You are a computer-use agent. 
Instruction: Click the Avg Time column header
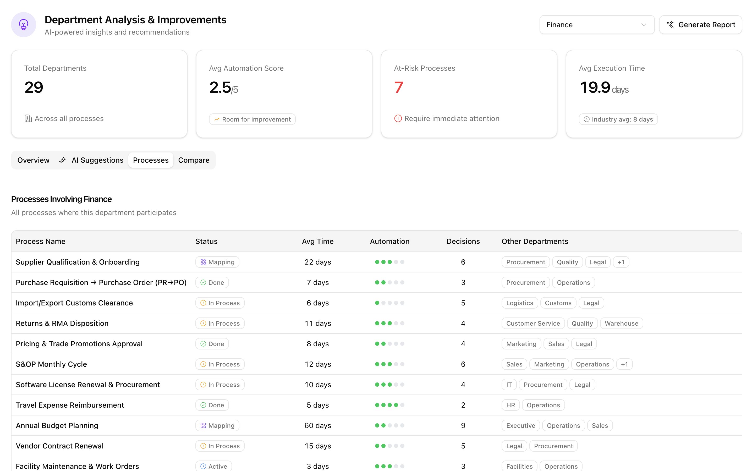coord(318,242)
